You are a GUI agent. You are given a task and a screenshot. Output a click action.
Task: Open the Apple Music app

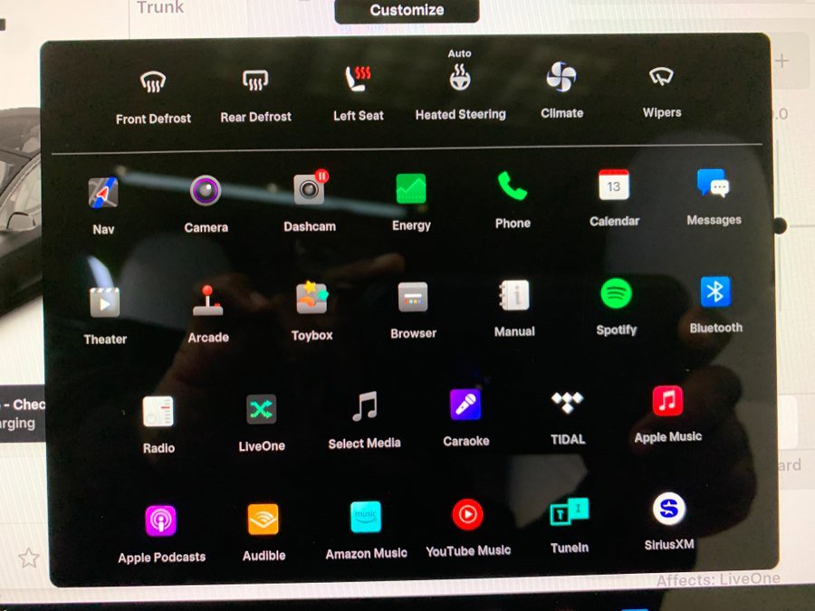(x=667, y=401)
